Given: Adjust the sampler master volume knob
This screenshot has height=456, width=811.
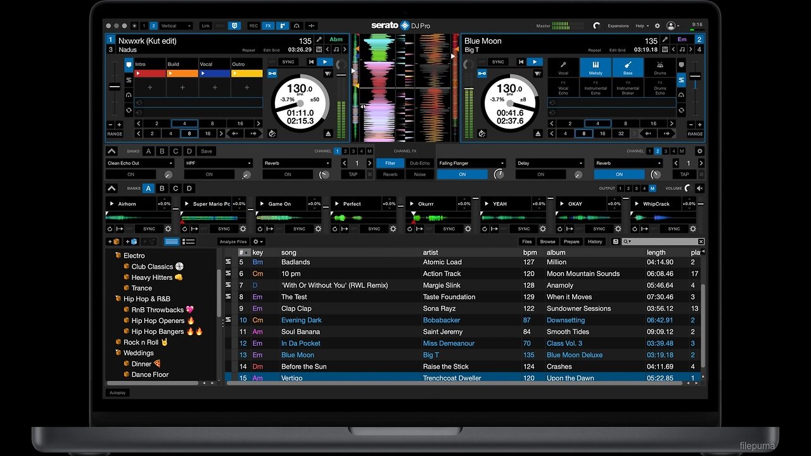Looking at the screenshot, I should click(688, 188).
